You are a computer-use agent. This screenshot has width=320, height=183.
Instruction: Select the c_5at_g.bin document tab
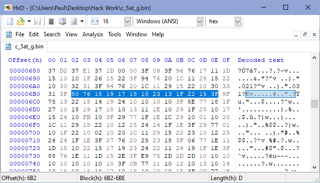(x=24, y=46)
